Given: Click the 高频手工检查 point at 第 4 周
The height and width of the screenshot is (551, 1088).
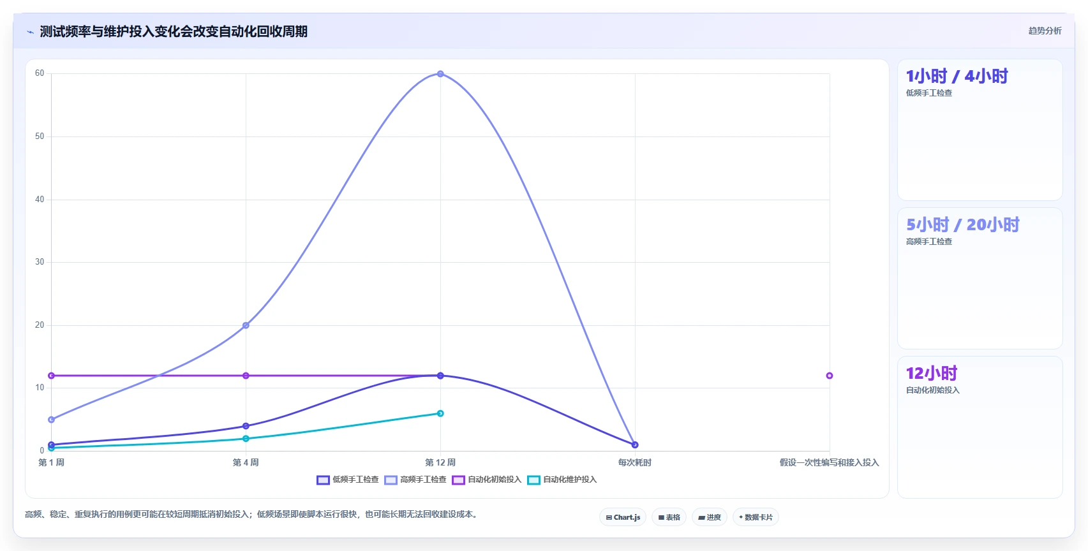Looking at the screenshot, I should point(246,325).
